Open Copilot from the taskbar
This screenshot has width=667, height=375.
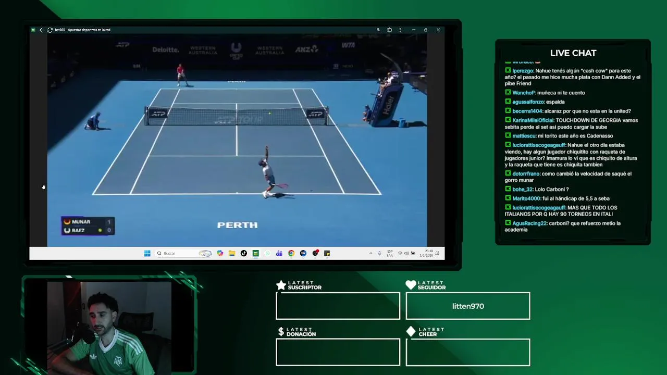(220, 253)
